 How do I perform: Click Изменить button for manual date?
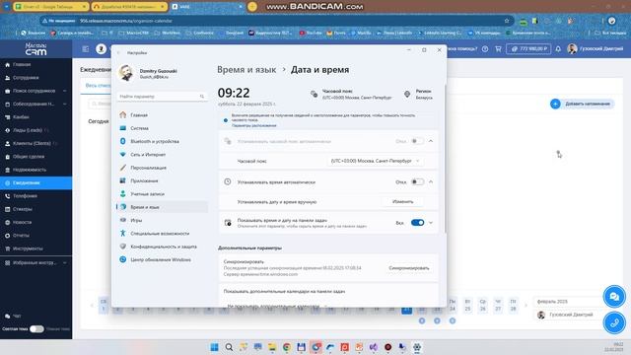click(402, 201)
